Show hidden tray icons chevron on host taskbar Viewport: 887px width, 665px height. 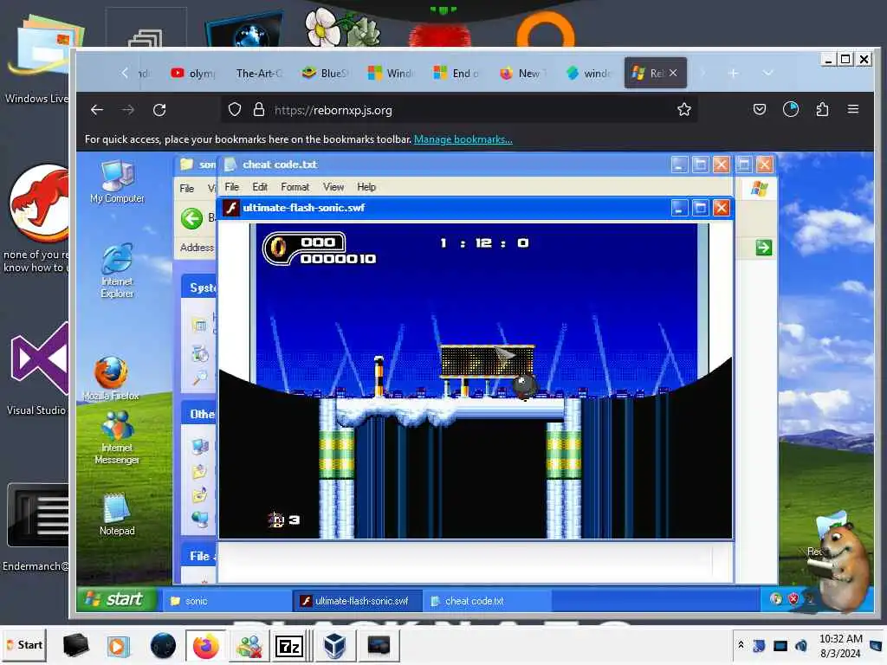click(x=741, y=645)
